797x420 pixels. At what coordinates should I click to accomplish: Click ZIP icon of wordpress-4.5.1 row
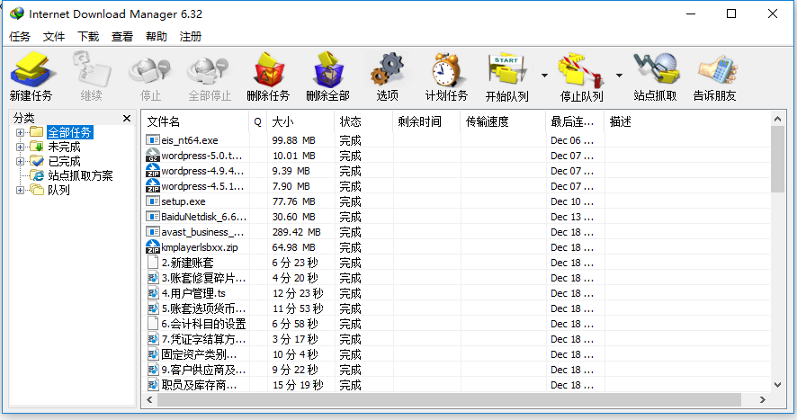pyautogui.click(x=153, y=185)
